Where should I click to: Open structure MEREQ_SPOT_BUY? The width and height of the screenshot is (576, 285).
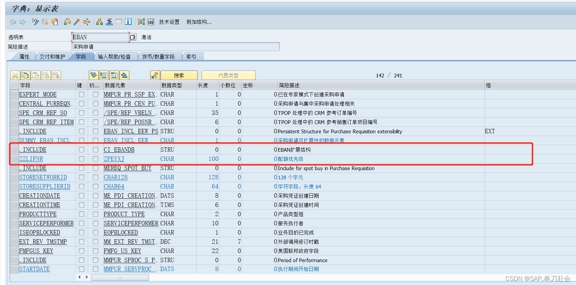(128, 168)
